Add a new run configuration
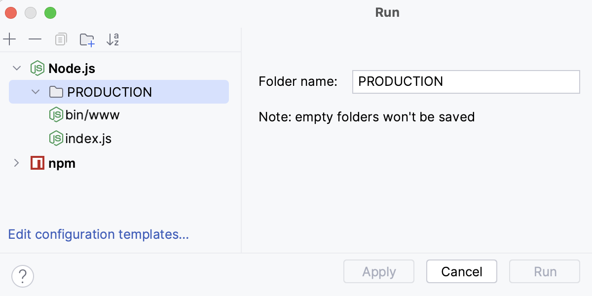The height and width of the screenshot is (296, 592). 9,39
